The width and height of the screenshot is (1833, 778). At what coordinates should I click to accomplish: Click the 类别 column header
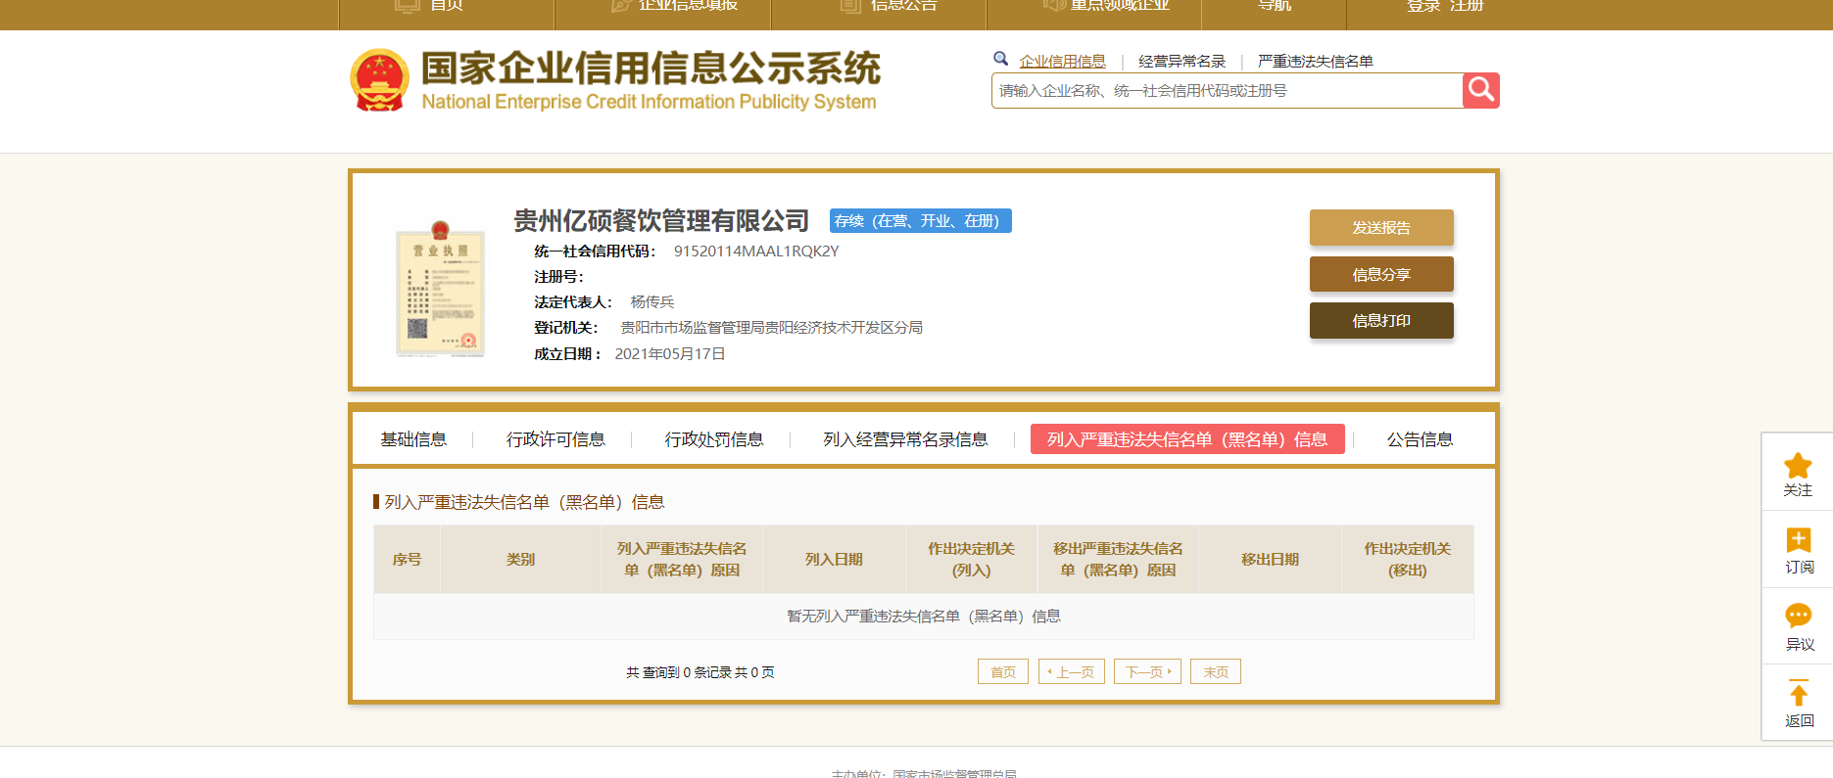click(x=520, y=560)
